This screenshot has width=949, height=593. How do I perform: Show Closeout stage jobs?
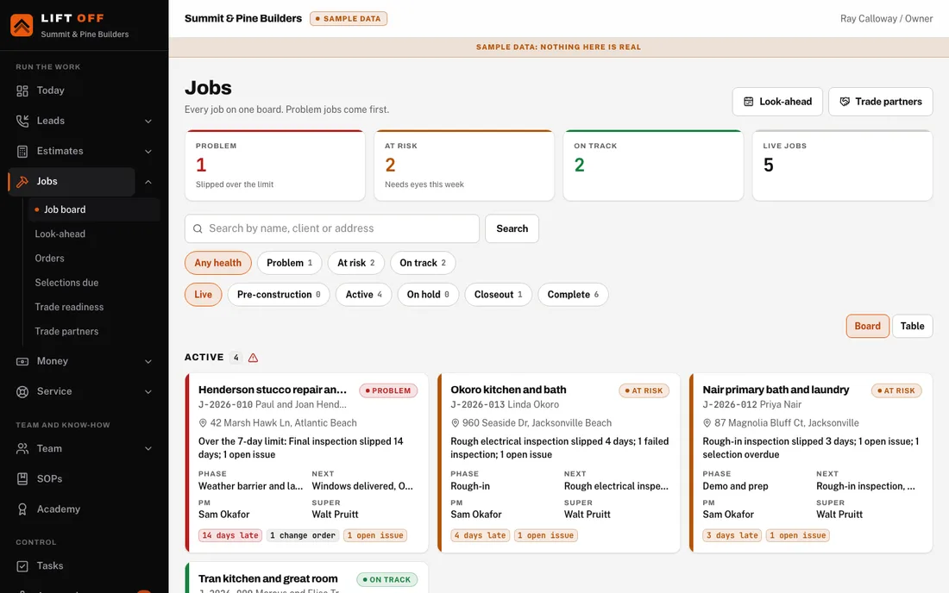(498, 295)
